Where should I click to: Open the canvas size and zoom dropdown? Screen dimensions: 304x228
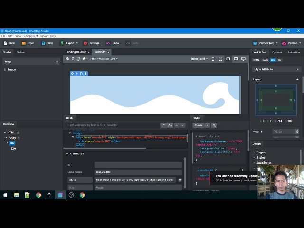point(104,59)
